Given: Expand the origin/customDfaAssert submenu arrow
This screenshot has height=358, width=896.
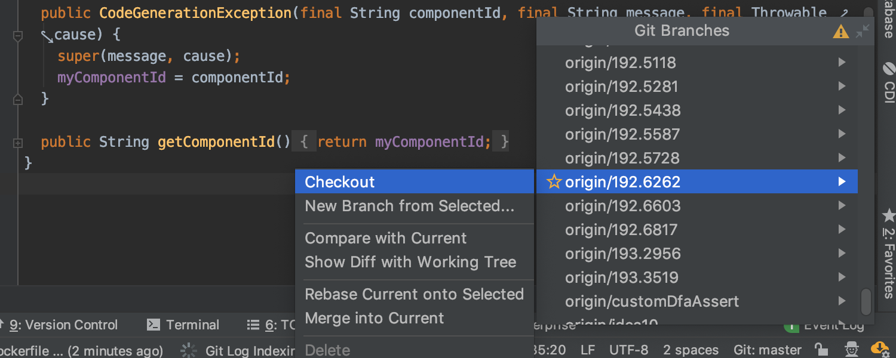Looking at the screenshot, I should (842, 301).
